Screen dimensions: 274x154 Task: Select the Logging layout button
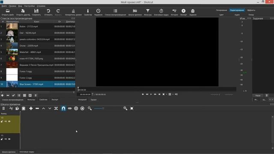(x=221, y=10)
